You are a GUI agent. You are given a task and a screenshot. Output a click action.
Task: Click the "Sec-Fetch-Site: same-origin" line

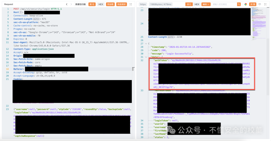31,59
